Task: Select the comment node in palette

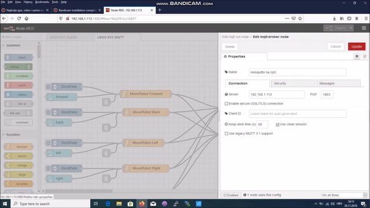Action: pyautogui.click(x=18, y=122)
